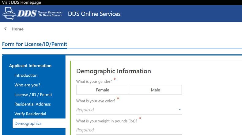The image size is (242, 135).
Task: Open Introduction step in sidebar
Action: coord(26,75)
